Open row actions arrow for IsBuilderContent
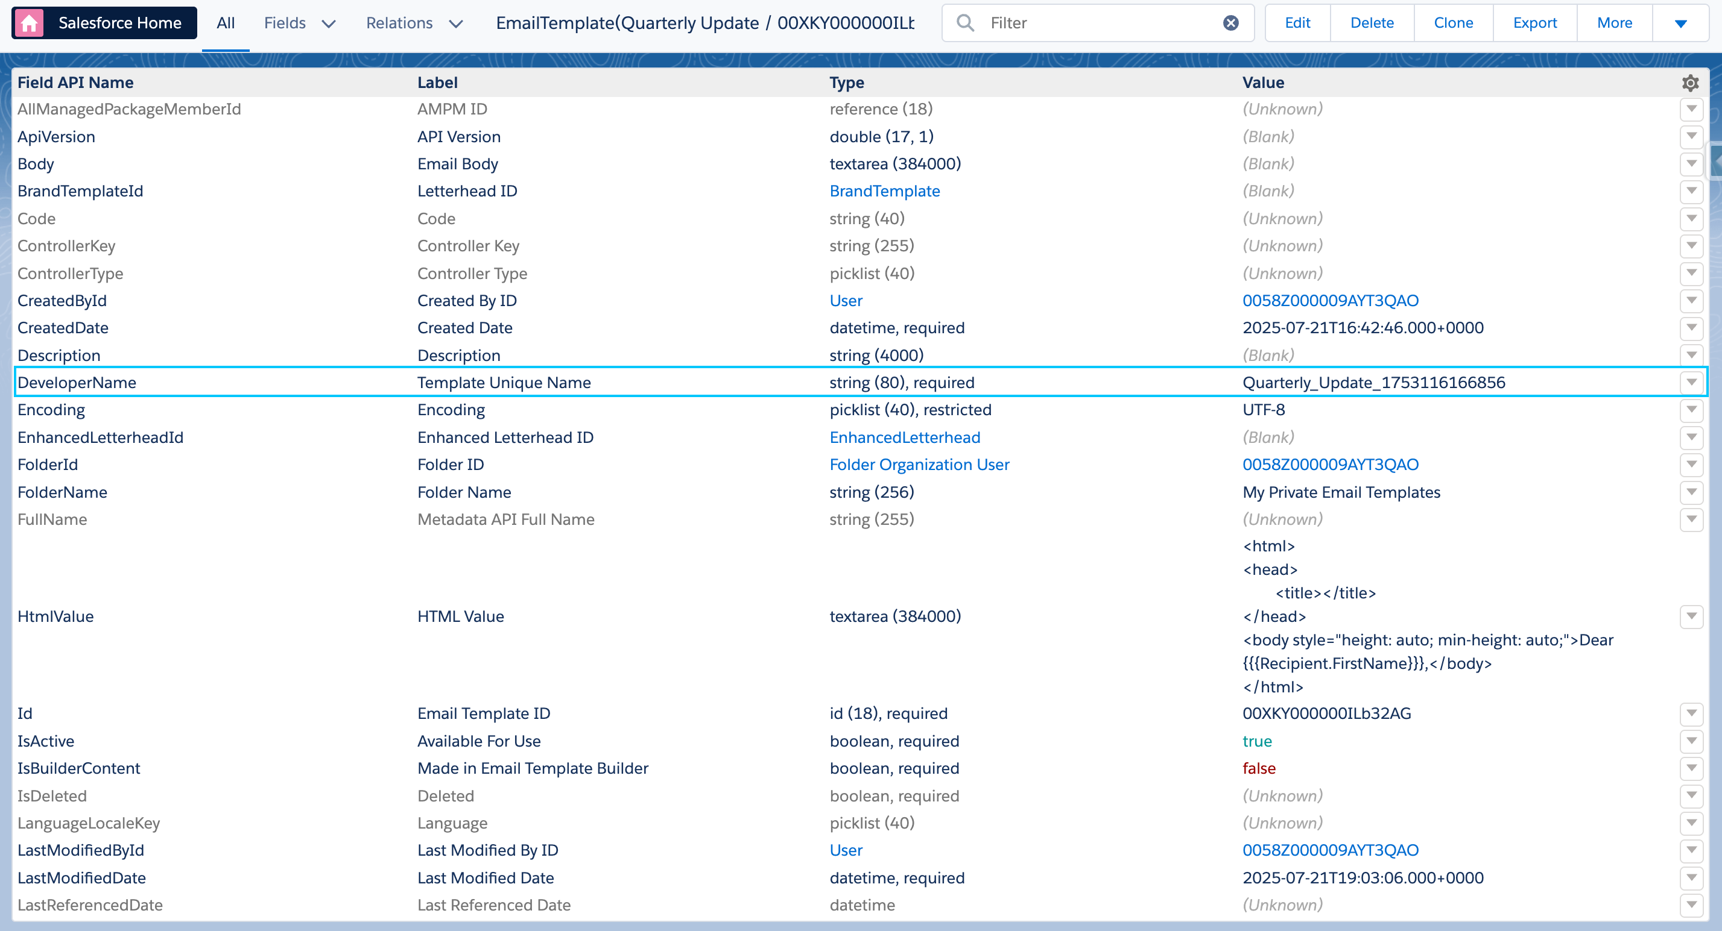Viewport: 1722px width, 931px height. coord(1691,769)
